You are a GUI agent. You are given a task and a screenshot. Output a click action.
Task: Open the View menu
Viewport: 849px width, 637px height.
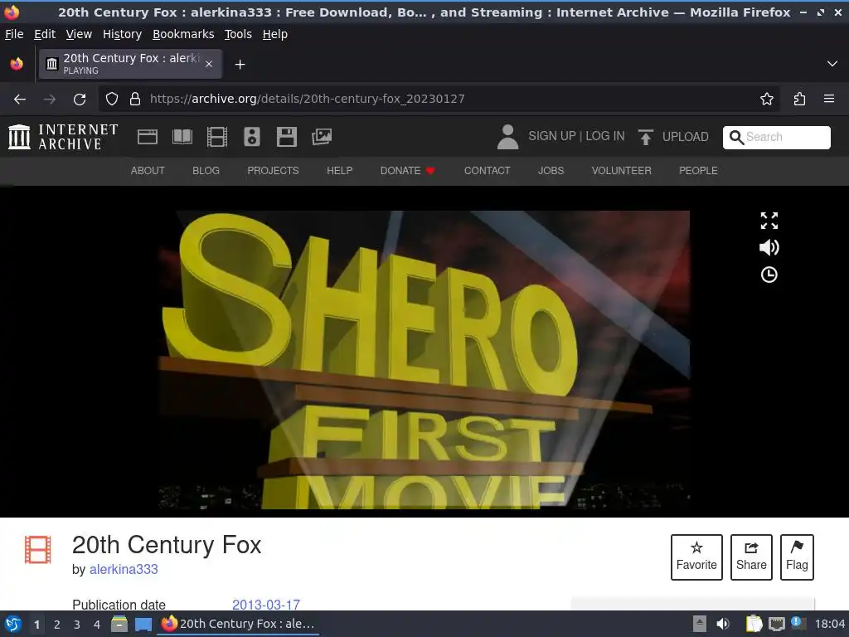coord(79,34)
